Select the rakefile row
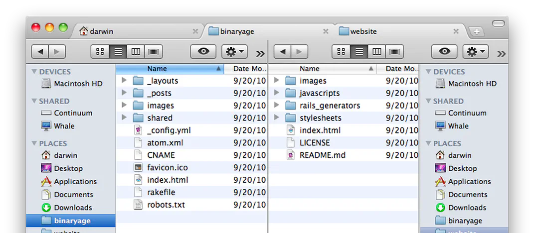This screenshot has width=533, height=233. pyautogui.click(x=192, y=192)
